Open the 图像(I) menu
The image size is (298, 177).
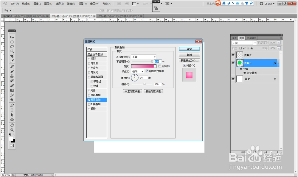point(37,4)
